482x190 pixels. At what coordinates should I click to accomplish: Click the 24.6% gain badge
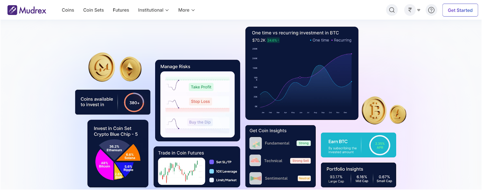tap(273, 40)
